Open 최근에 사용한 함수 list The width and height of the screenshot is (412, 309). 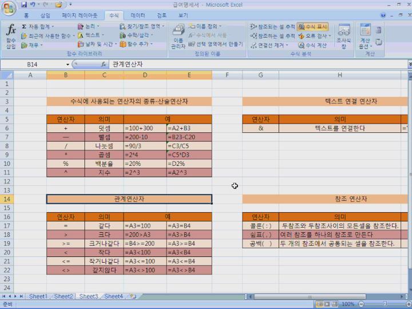click(x=48, y=35)
